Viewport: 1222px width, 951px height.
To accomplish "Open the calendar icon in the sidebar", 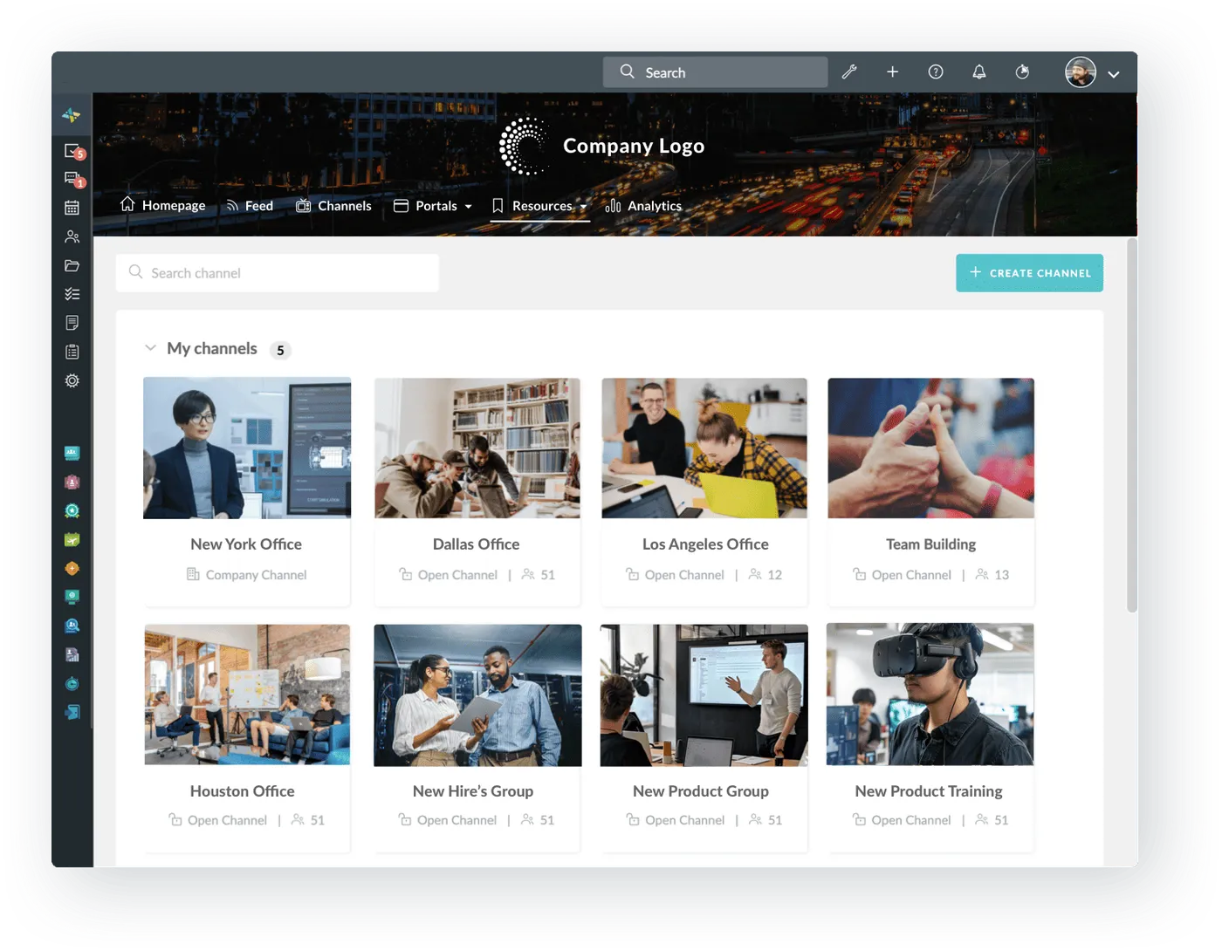I will tap(72, 208).
